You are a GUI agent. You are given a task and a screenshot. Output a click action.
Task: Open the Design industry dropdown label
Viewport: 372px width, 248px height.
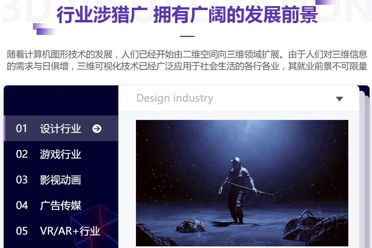click(175, 98)
